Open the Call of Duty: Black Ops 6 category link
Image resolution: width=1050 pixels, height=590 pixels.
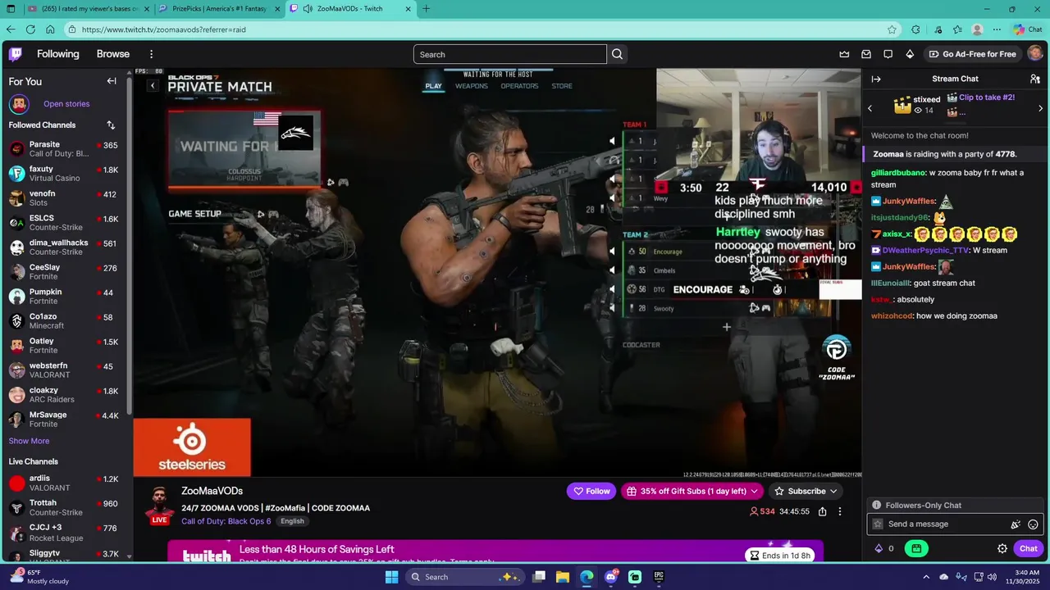click(x=226, y=521)
